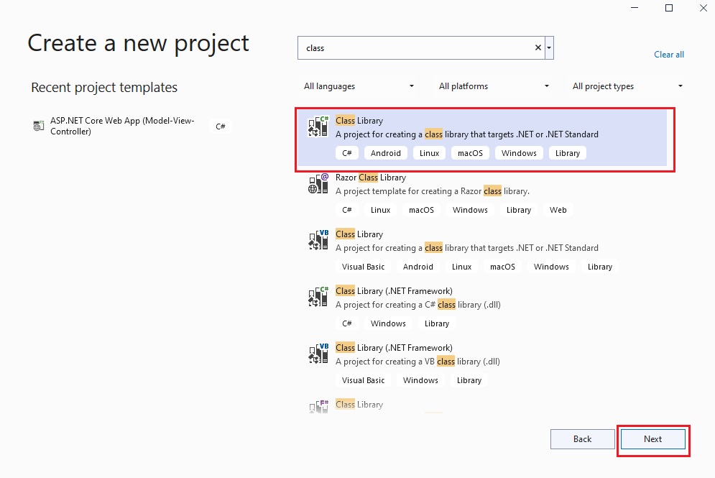Viewport: 715px width, 478px height.
Task: Click the Linux tag on Razor Class Library
Action: click(380, 210)
